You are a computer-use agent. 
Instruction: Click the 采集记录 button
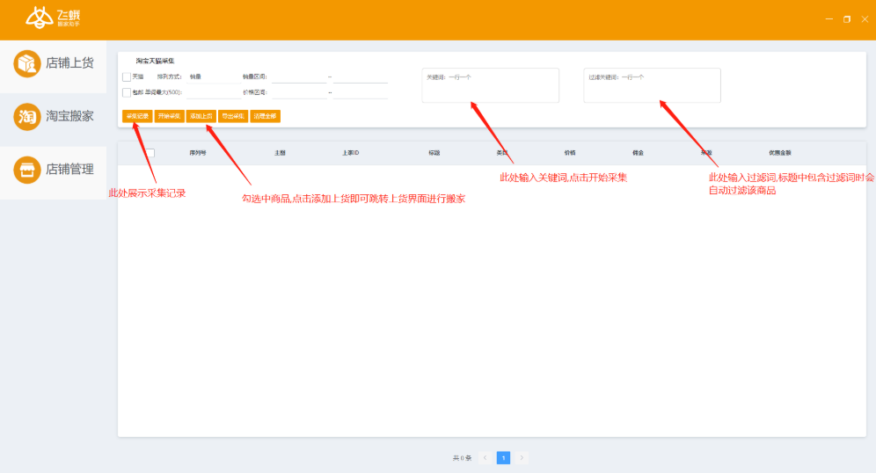[x=136, y=116]
